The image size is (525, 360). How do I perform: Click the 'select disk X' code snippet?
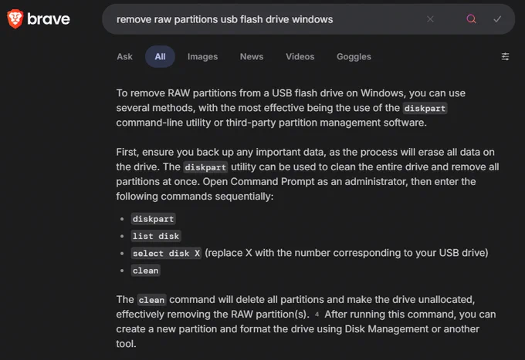[166, 254]
